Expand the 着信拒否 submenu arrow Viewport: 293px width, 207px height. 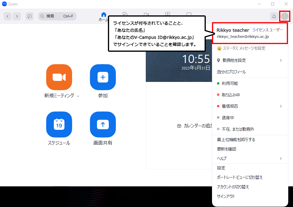tap(281, 106)
